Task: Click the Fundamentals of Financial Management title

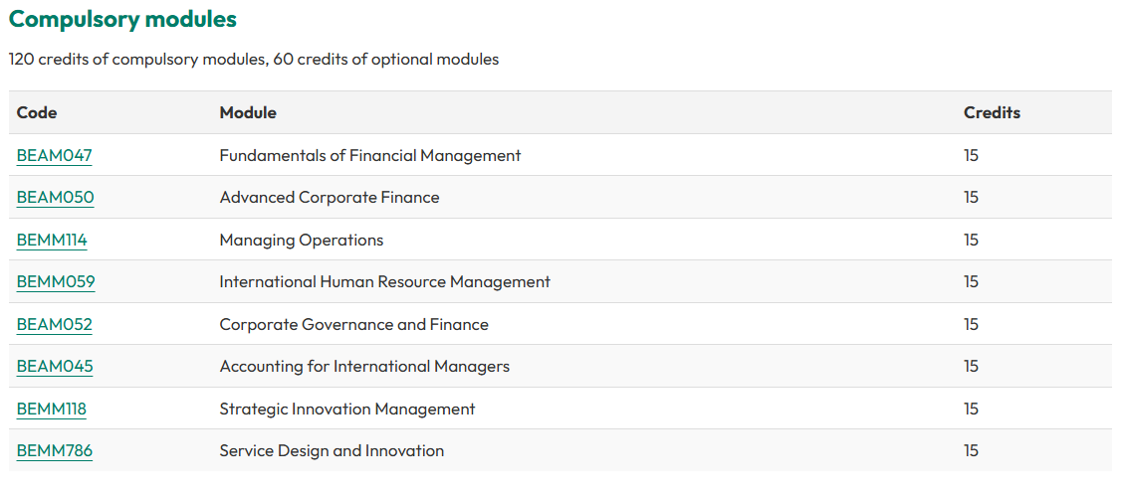Action: tap(369, 155)
